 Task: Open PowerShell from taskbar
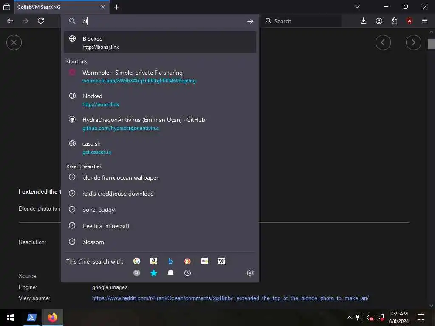point(31,318)
